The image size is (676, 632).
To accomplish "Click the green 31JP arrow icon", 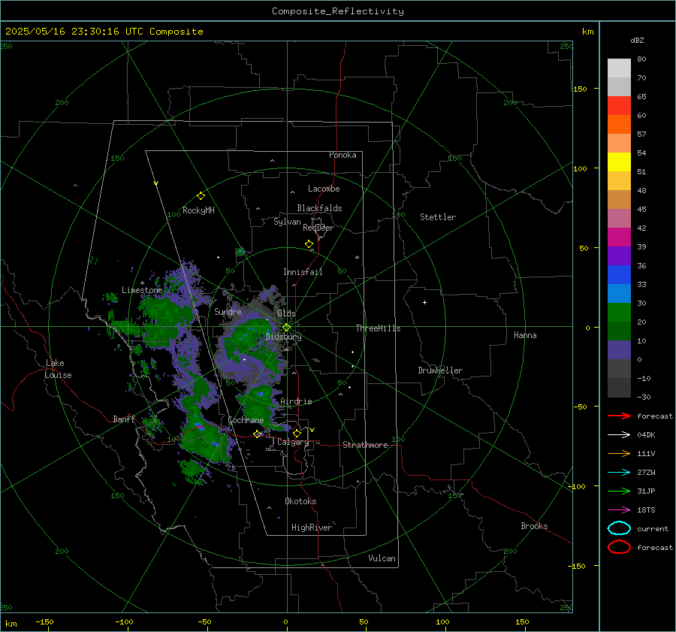I will tap(619, 491).
